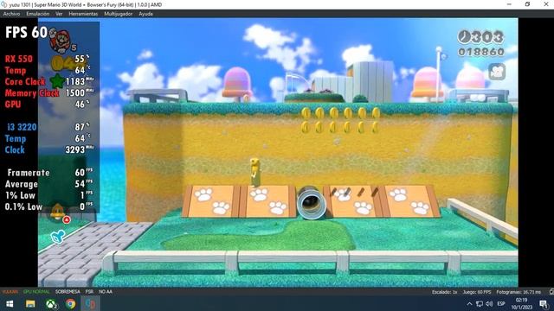Toggle the FSR scaling filter button
The height and width of the screenshot is (311, 554).
89,292
